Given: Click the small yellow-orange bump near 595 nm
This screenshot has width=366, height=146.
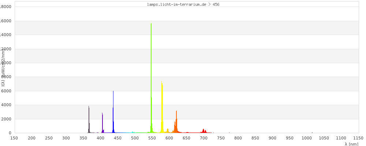Looking at the screenshot, I should 168,131.
